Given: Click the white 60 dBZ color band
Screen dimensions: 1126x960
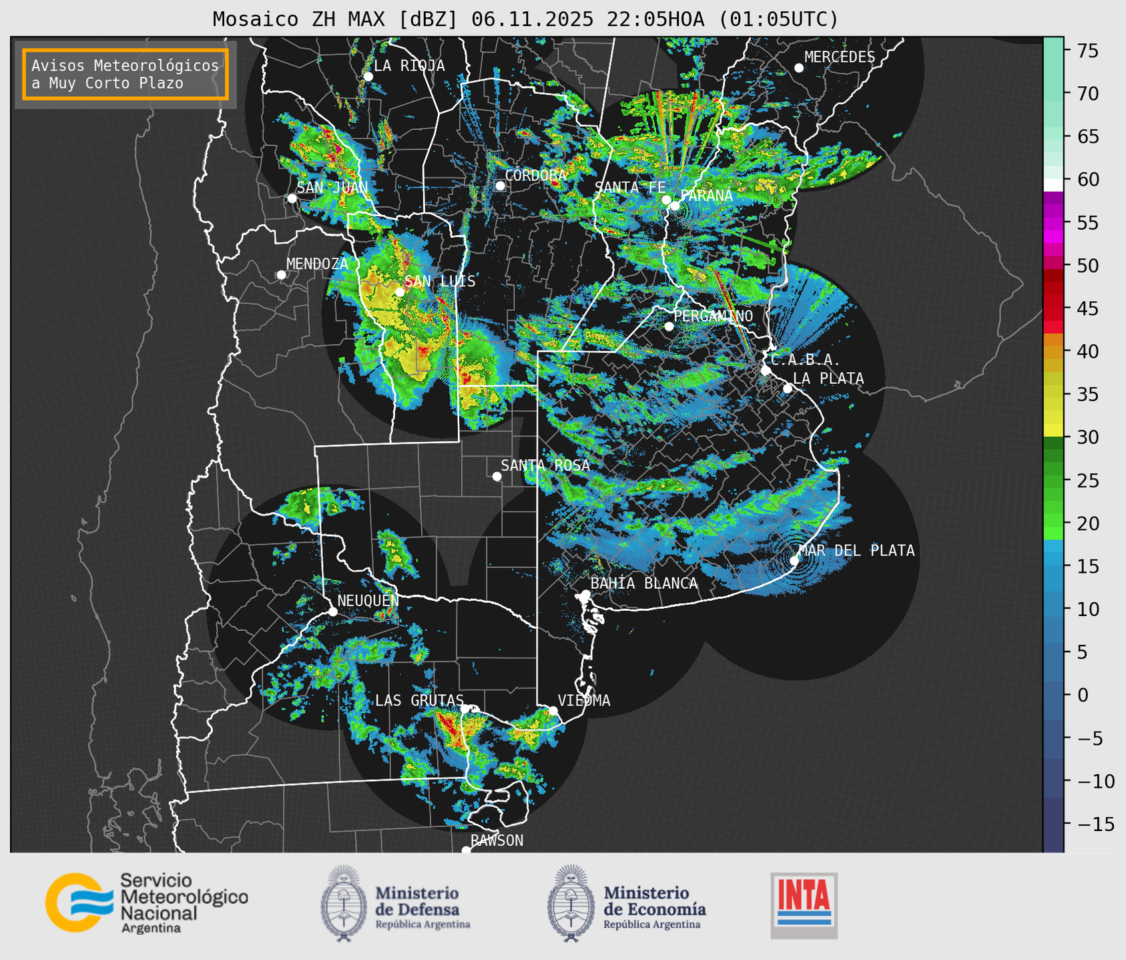Looking at the screenshot, I should [x=1053, y=185].
